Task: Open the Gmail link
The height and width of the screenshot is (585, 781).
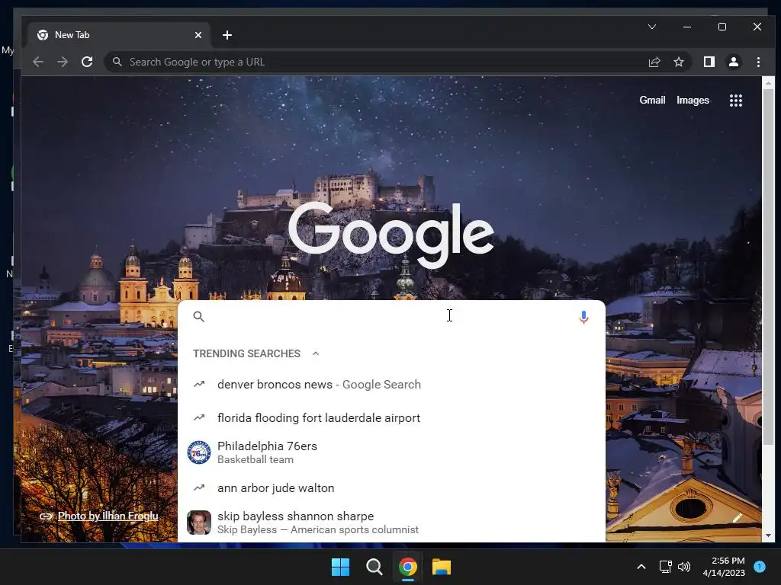Action: tap(652, 100)
